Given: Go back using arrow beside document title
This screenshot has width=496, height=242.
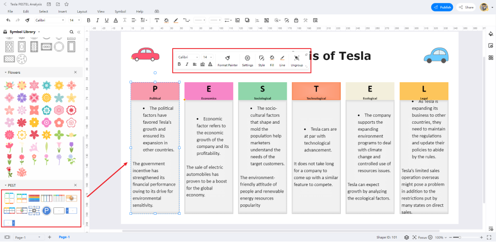Looking at the screenshot, I should click(x=5, y=4).
